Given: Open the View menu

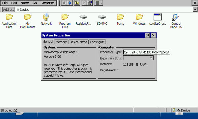Looking at the screenshot, I should coord(25,3).
